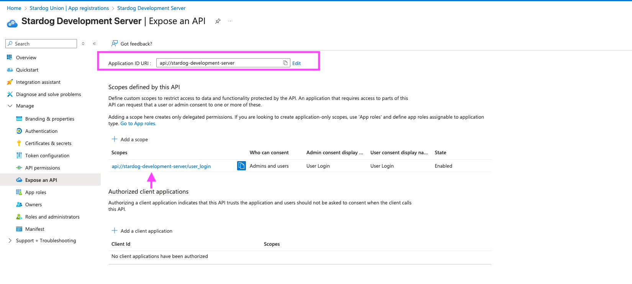
Task: Click Stardog Development Server breadcrumb link
Action: pos(151,8)
